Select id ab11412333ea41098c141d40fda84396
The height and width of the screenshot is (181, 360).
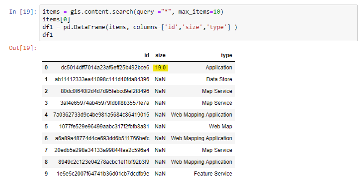pos(102,79)
